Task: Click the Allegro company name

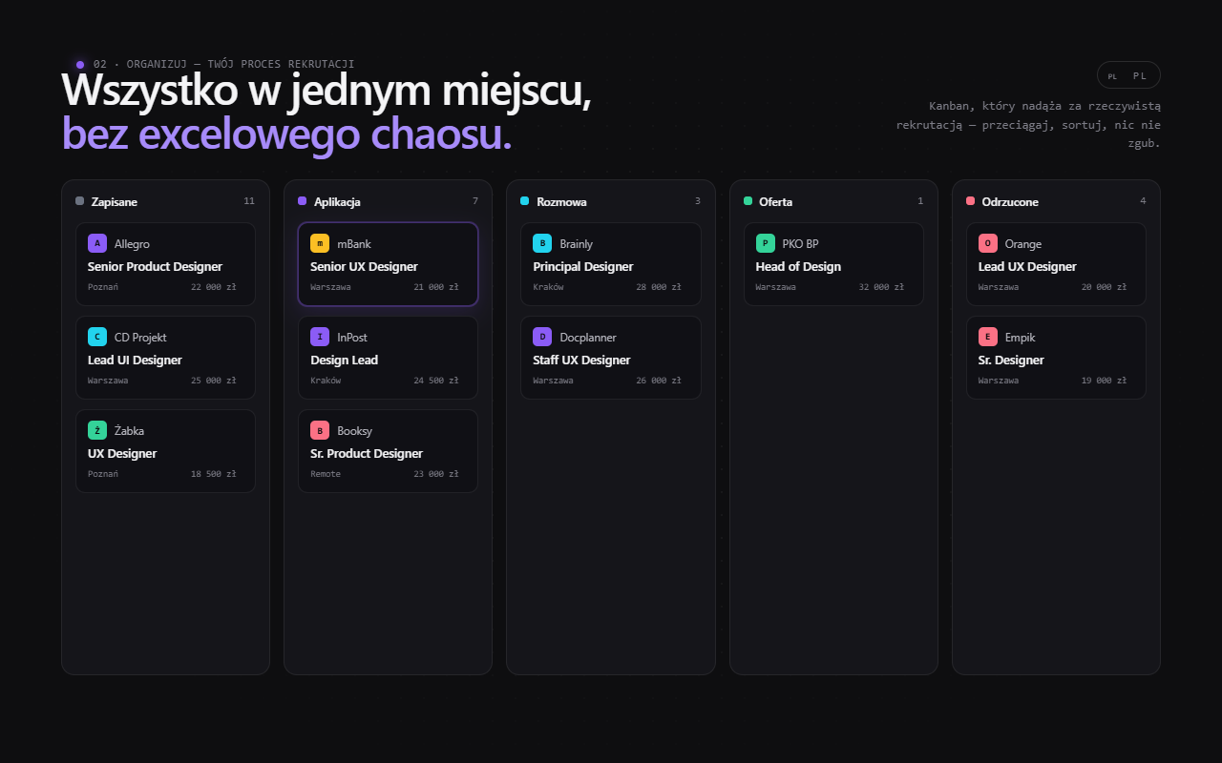Action: click(132, 244)
